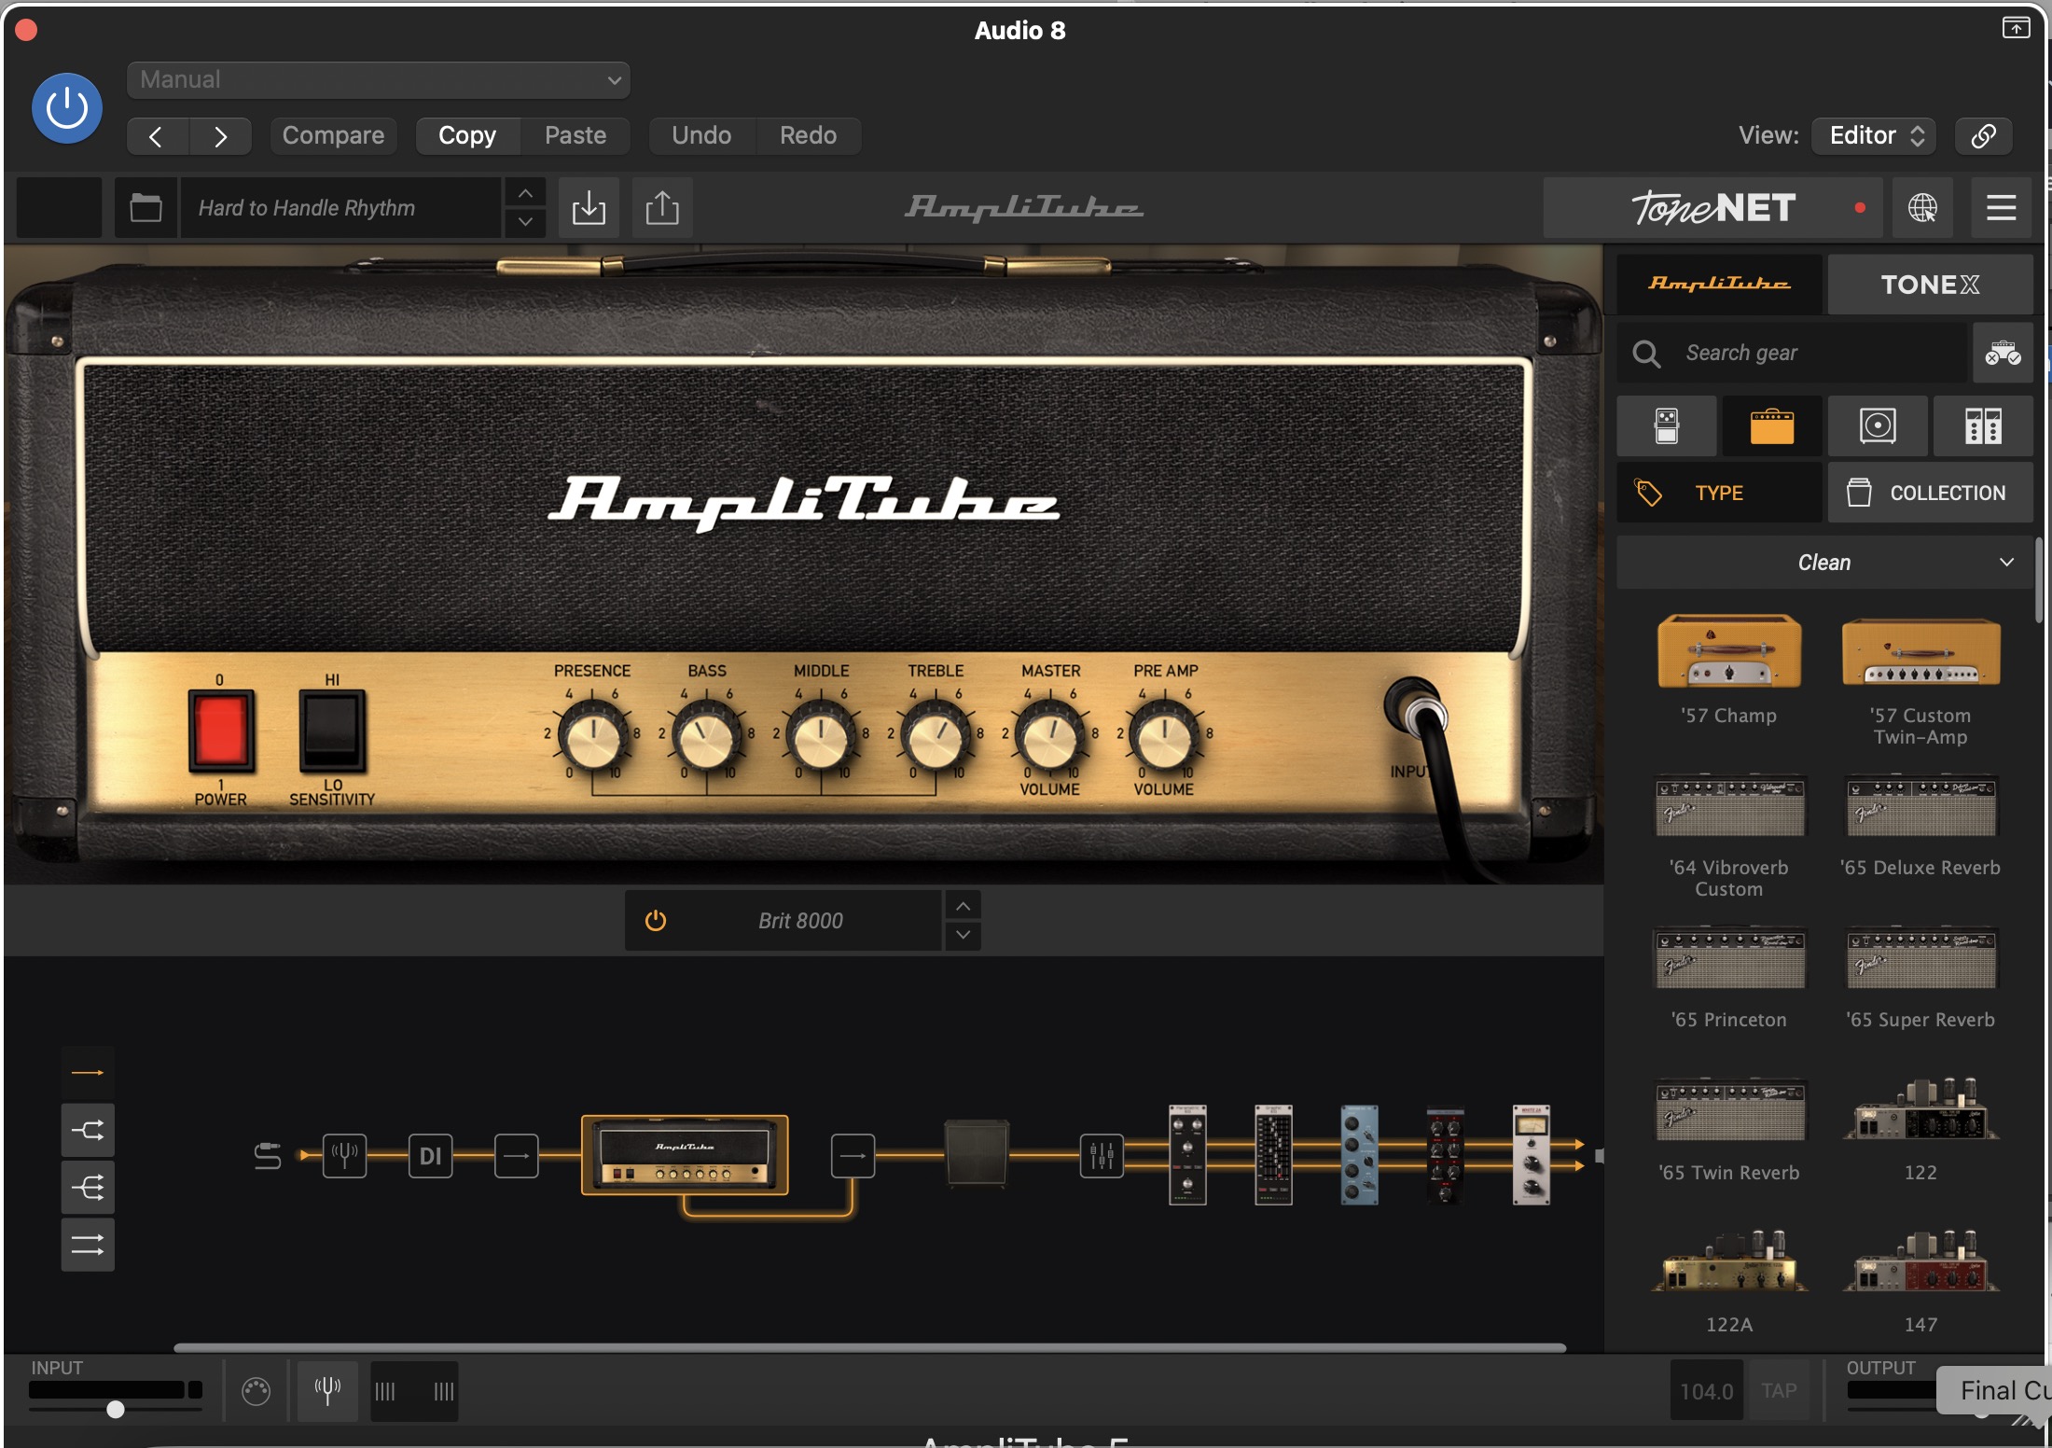Image resolution: width=2052 pixels, height=1448 pixels.
Task: Click the Undo button
Action: coord(701,136)
